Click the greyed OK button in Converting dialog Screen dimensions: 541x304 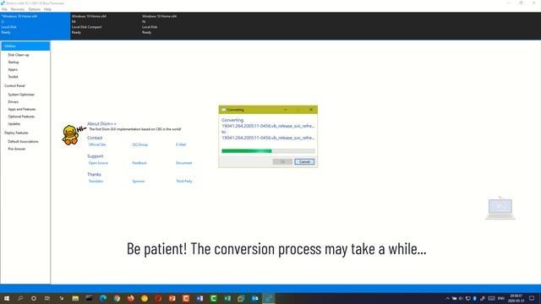282,161
